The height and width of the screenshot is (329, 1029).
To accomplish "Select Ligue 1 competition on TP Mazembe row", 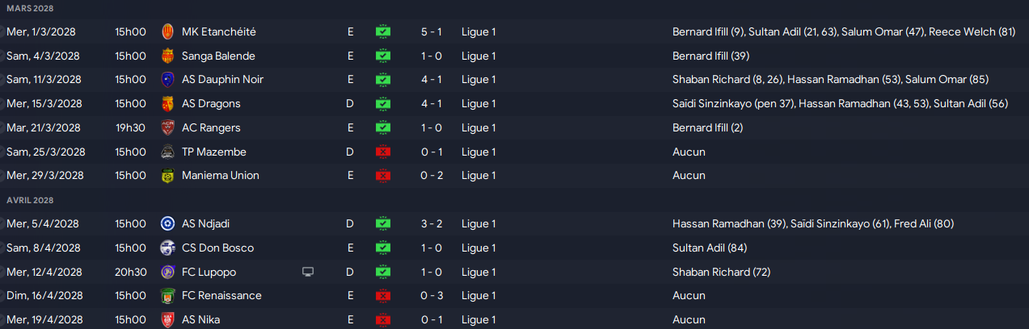I will [x=479, y=152].
